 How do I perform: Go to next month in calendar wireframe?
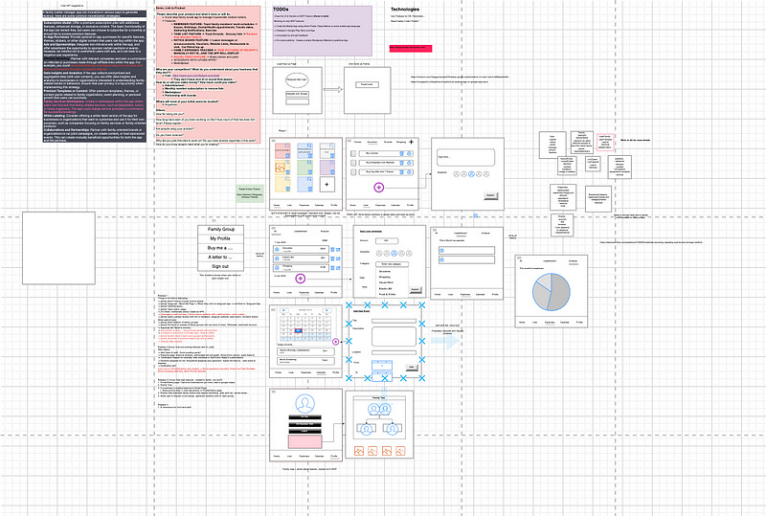click(x=327, y=310)
